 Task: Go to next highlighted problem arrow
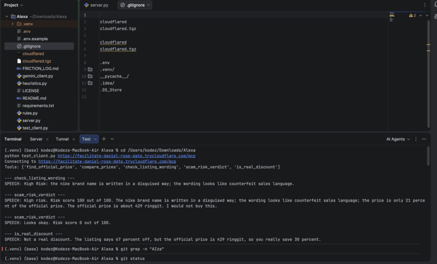point(427,16)
